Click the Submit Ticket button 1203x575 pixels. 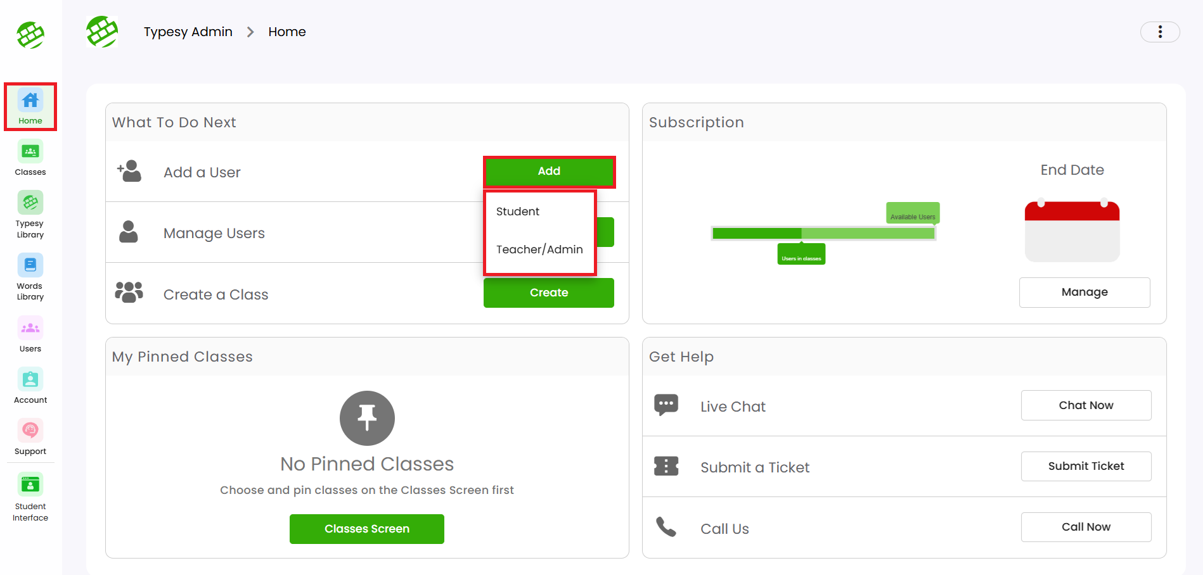1085,466
